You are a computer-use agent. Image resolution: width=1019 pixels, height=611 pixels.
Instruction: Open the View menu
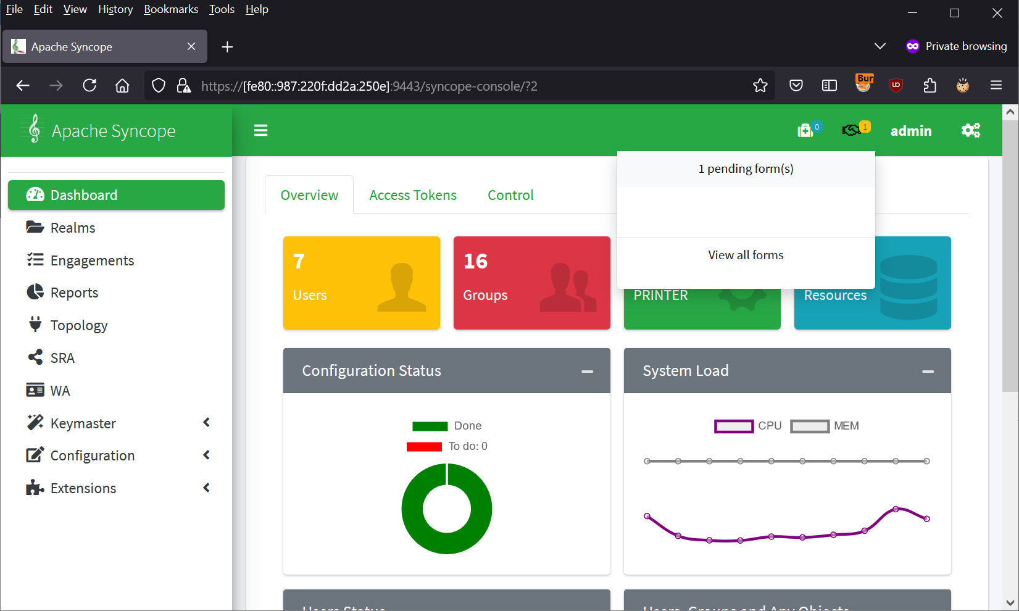(75, 9)
